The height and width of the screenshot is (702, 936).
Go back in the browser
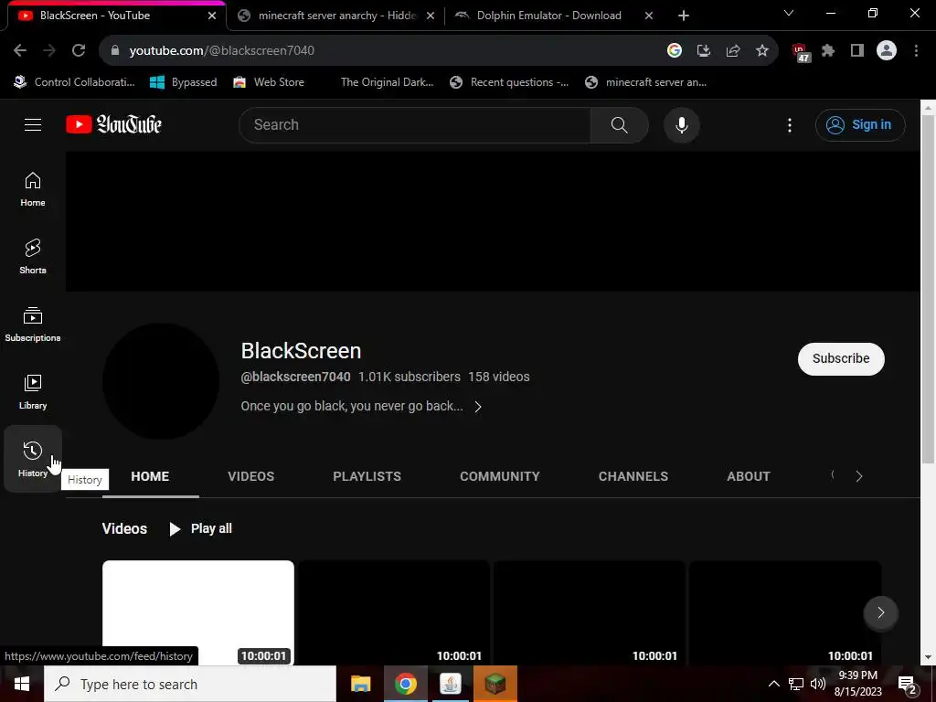pos(20,51)
